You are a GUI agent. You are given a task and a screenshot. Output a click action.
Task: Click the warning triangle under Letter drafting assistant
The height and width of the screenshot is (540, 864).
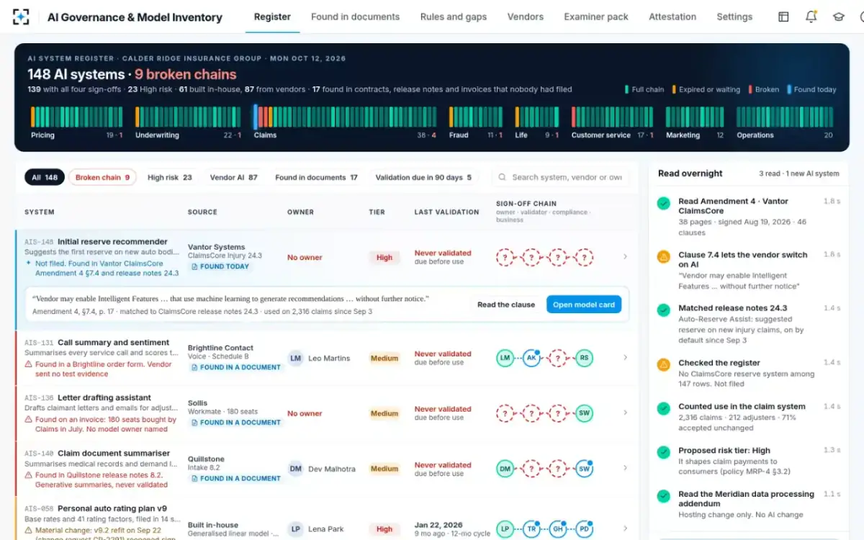pos(29,420)
